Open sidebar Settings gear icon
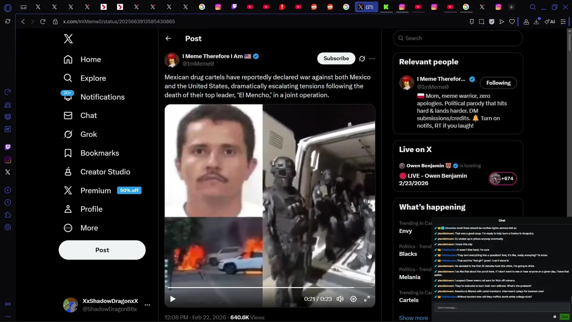 [x=8, y=227]
